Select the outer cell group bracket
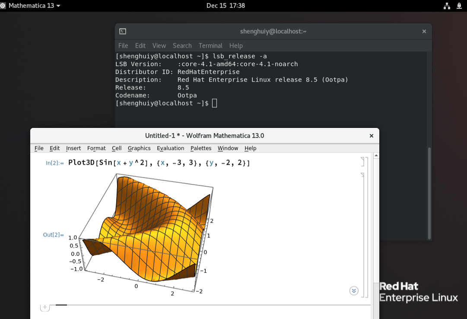Viewport: 467px width, 319px height. point(367,227)
